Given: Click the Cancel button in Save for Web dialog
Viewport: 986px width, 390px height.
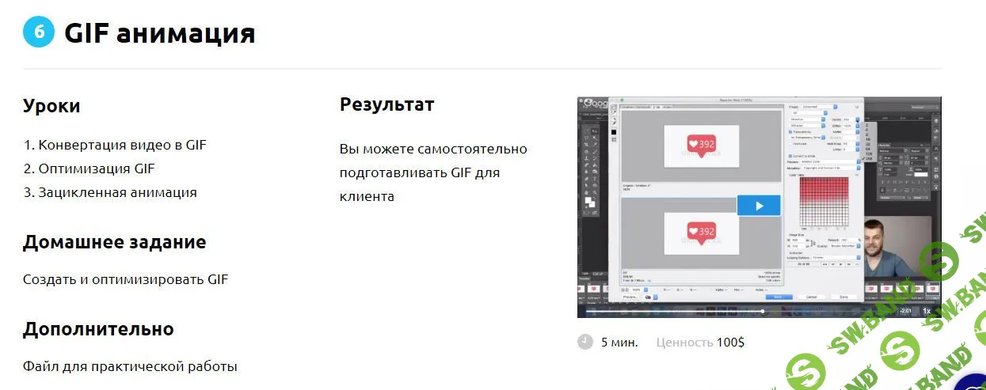Looking at the screenshot, I should click(811, 297).
